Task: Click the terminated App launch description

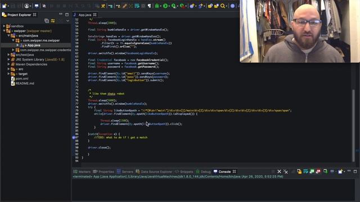Action: [x=178, y=177]
